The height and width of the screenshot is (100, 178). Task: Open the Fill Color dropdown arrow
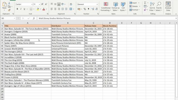click(40, 9)
